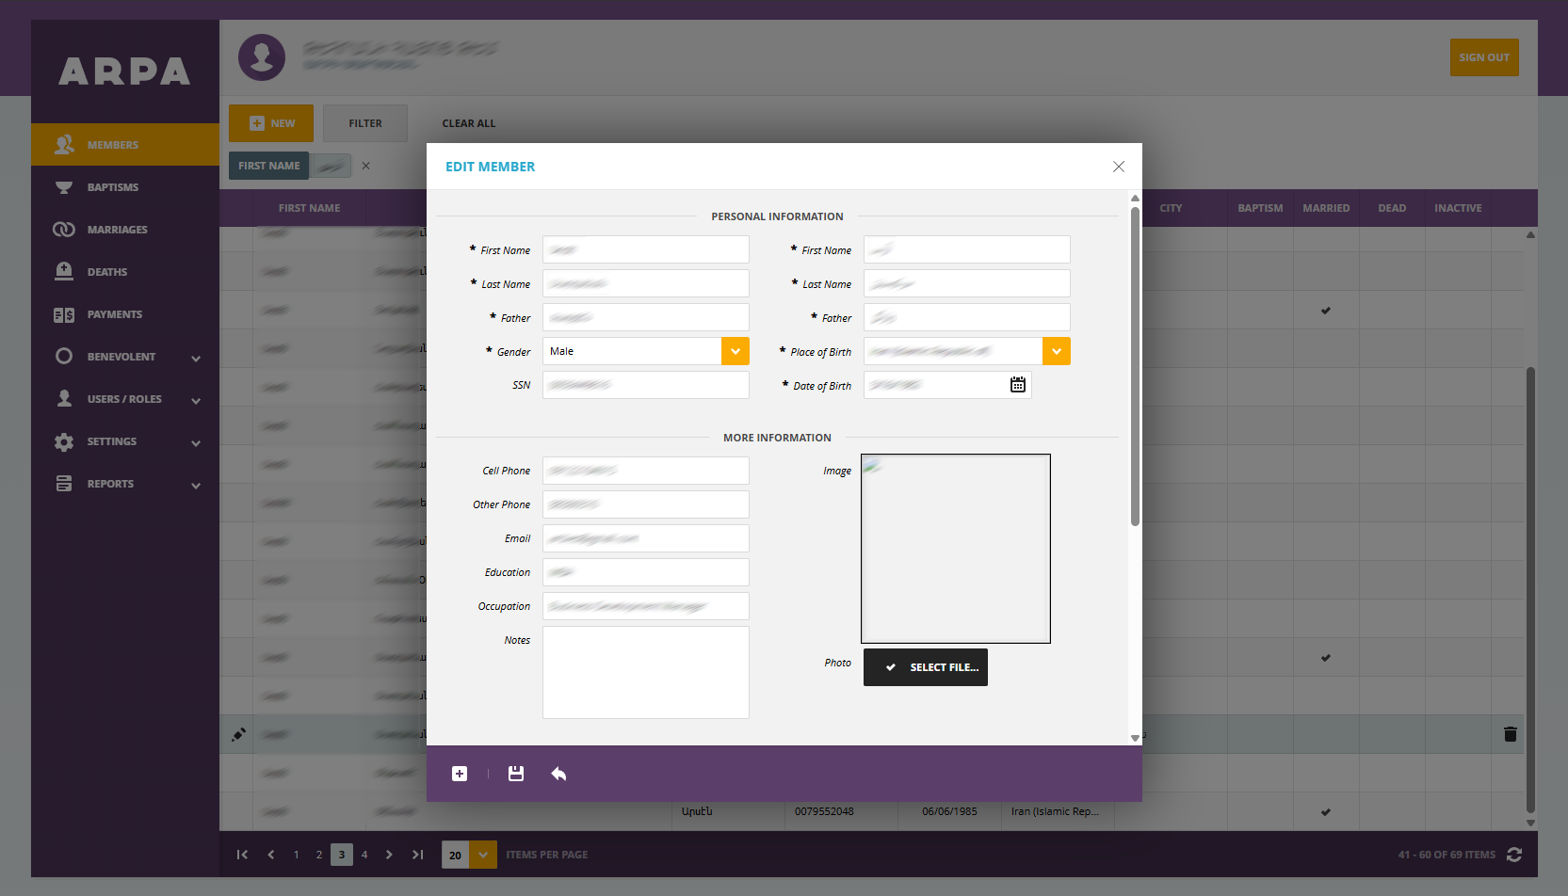Switch to the Members section
1568x896 pixels.
click(x=113, y=144)
